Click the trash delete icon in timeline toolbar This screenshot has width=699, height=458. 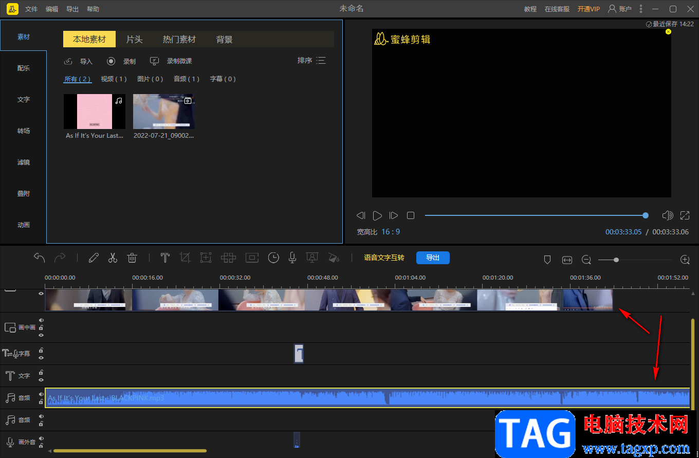point(132,258)
